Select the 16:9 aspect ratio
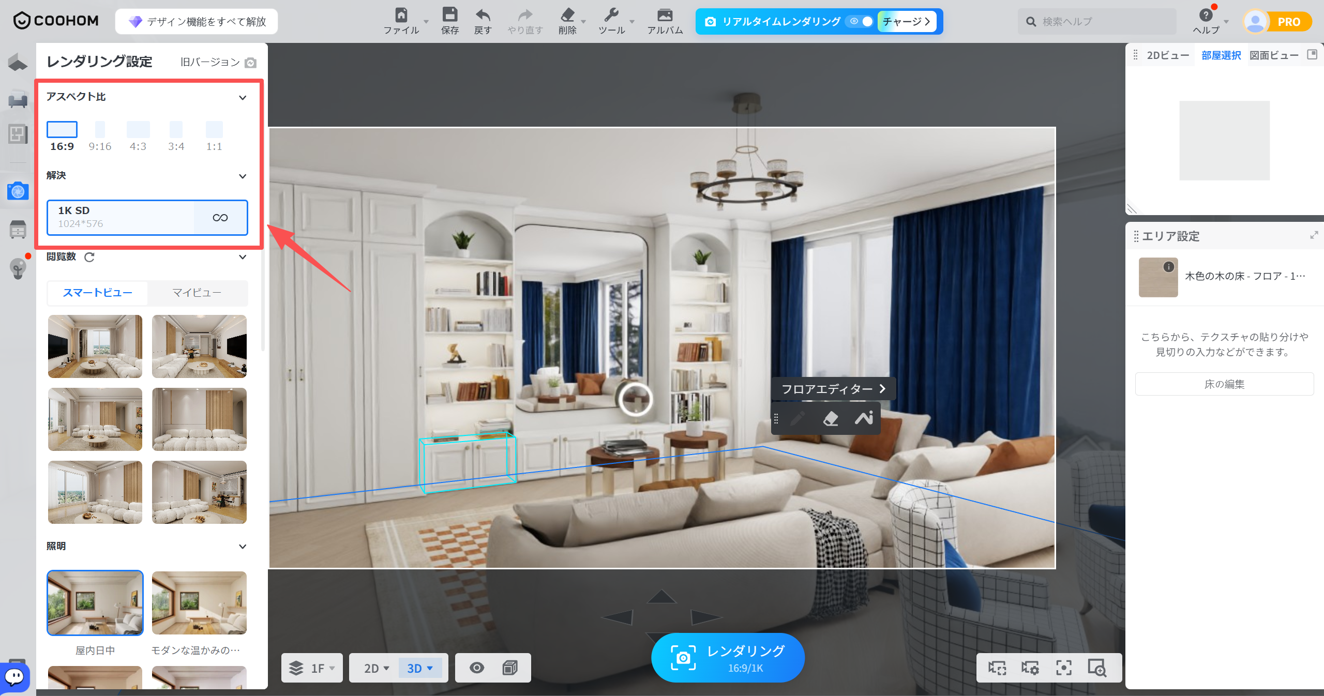Screen dimensions: 1324x696 click(62, 137)
